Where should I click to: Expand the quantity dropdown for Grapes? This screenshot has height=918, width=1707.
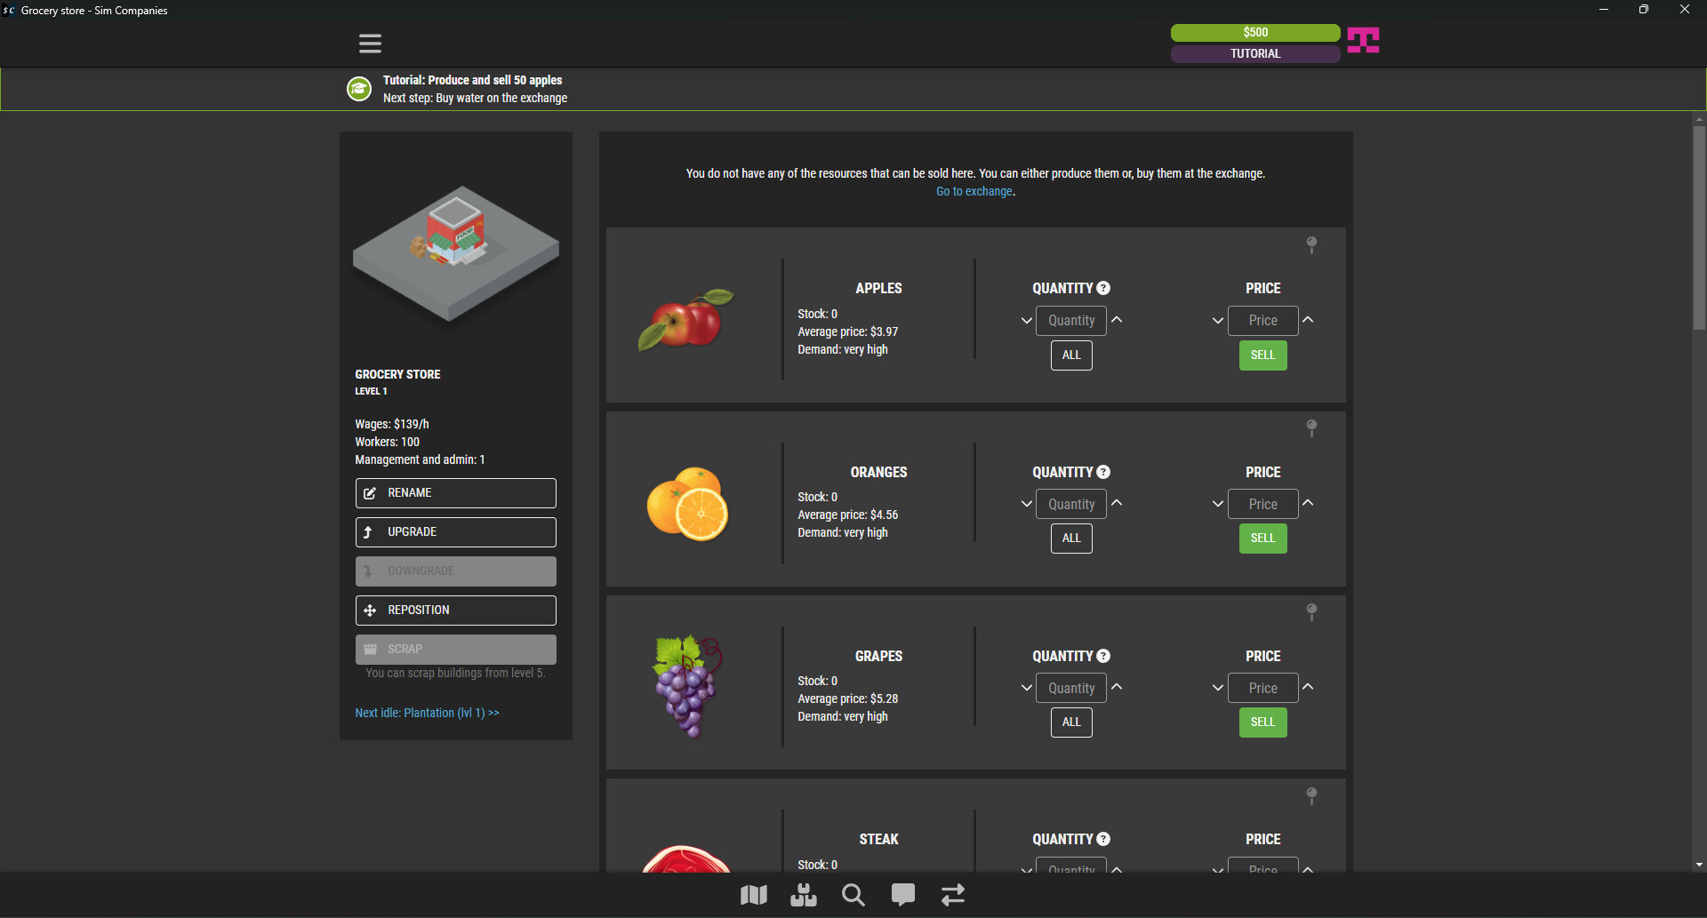click(x=1025, y=687)
